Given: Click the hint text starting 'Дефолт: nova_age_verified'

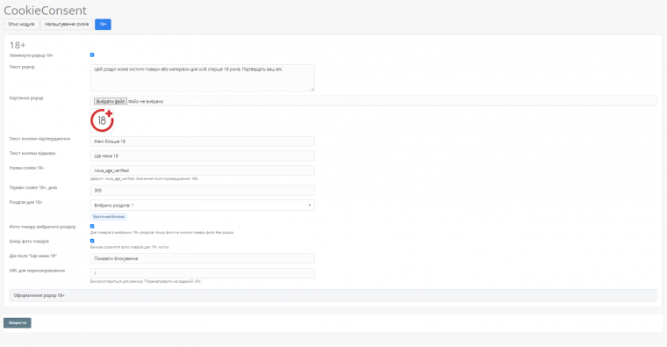Looking at the screenshot, I should click(x=144, y=179).
